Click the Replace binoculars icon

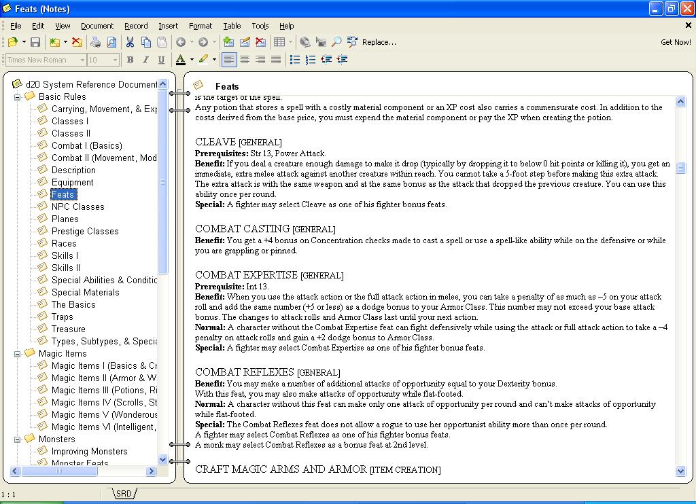click(x=353, y=42)
